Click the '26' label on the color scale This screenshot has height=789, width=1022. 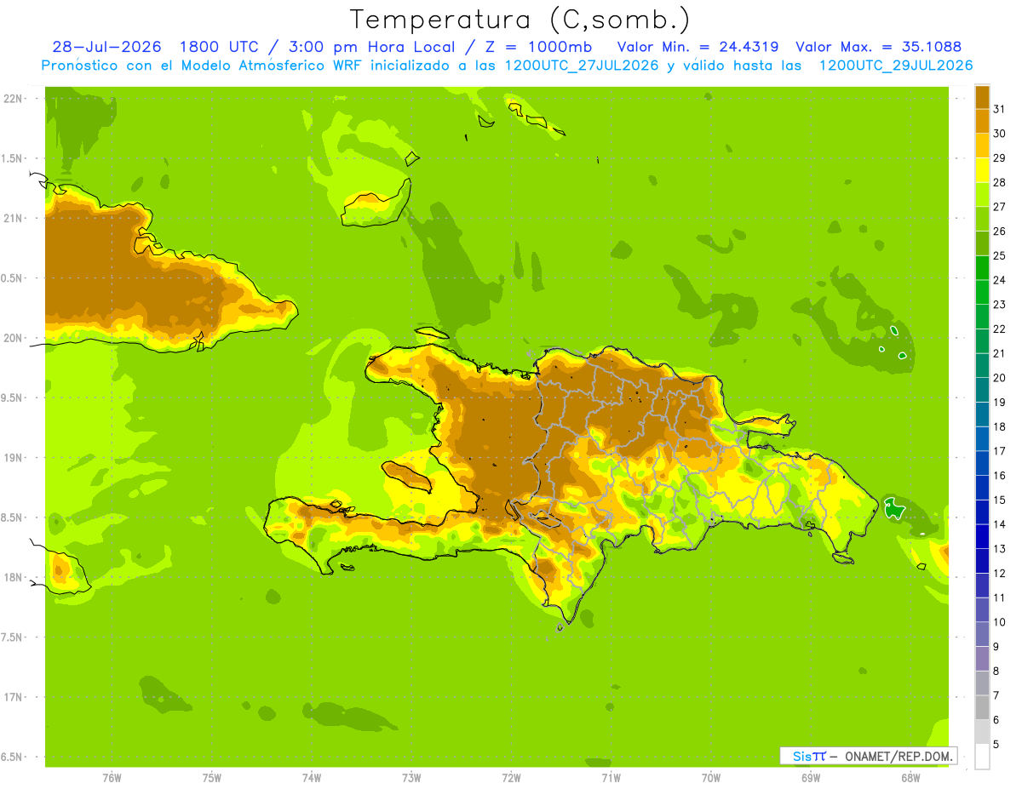999,232
